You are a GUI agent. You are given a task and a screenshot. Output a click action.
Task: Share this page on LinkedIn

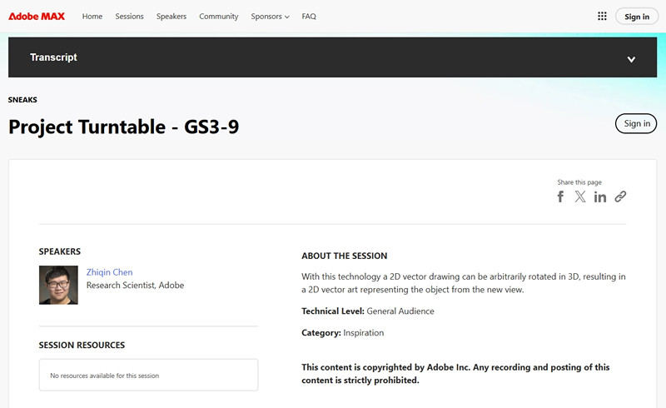pos(600,197)
